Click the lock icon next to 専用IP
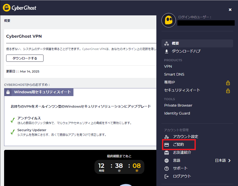 228,83
